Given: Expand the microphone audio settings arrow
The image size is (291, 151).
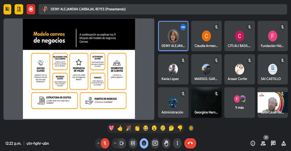Looking at the screenshot, I should [99, 143].
